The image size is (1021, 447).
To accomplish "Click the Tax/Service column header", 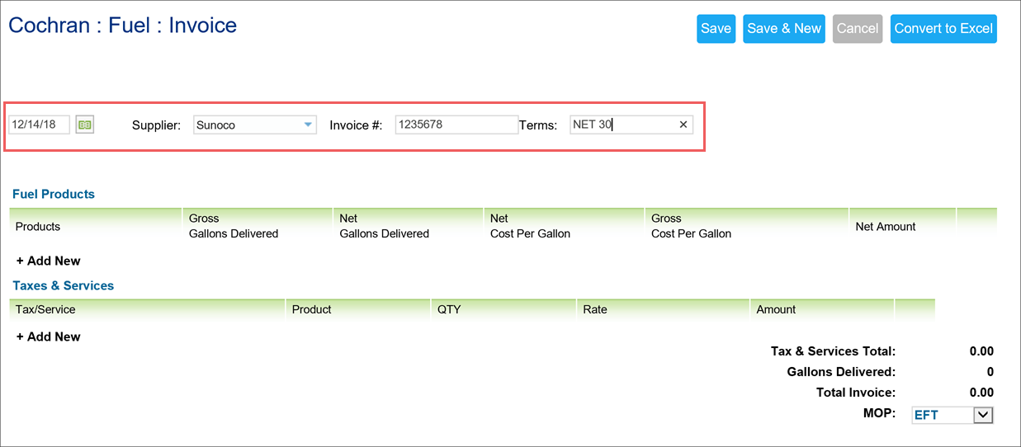I will point(45,309).
